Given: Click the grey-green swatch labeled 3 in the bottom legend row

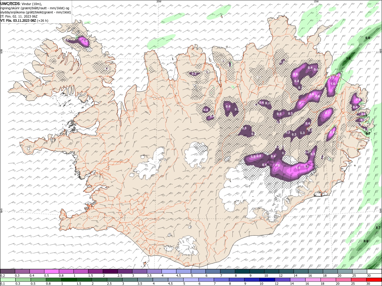Looking at the screenshot, I should pos(130,280).
